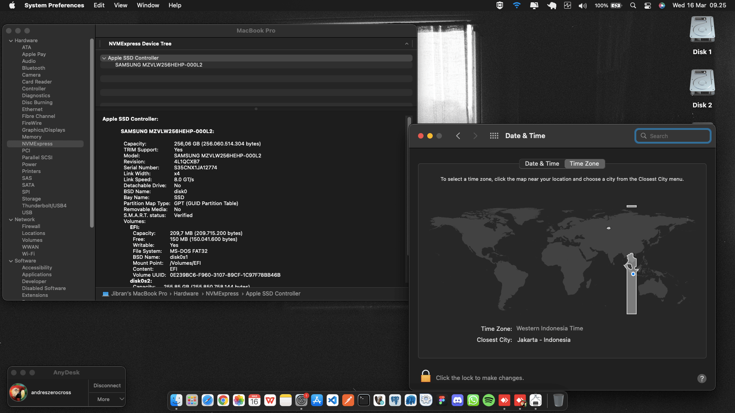Click the lock to make changes
Image resolution: width=735 pixels, height=413 pixels.
[x=425, y=376]
